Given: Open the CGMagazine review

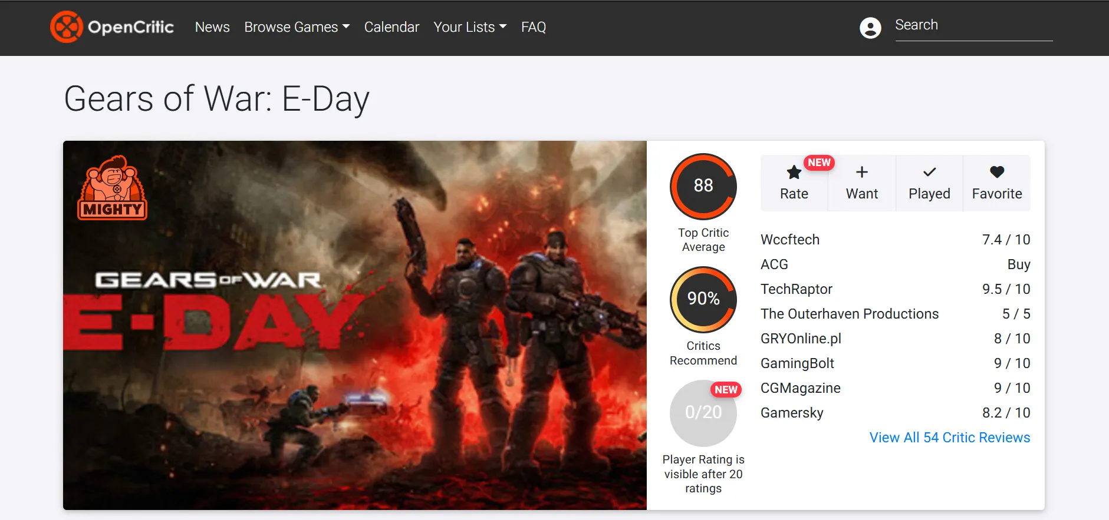Looking at the screenshot, I should [801, 388].
